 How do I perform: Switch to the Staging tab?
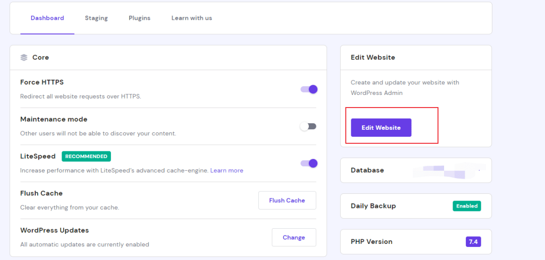[x=96, y=18]
